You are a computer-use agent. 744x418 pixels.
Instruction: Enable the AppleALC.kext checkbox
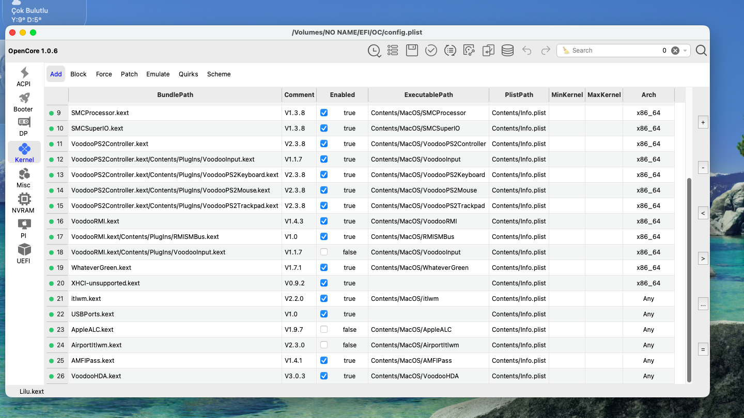324,329
